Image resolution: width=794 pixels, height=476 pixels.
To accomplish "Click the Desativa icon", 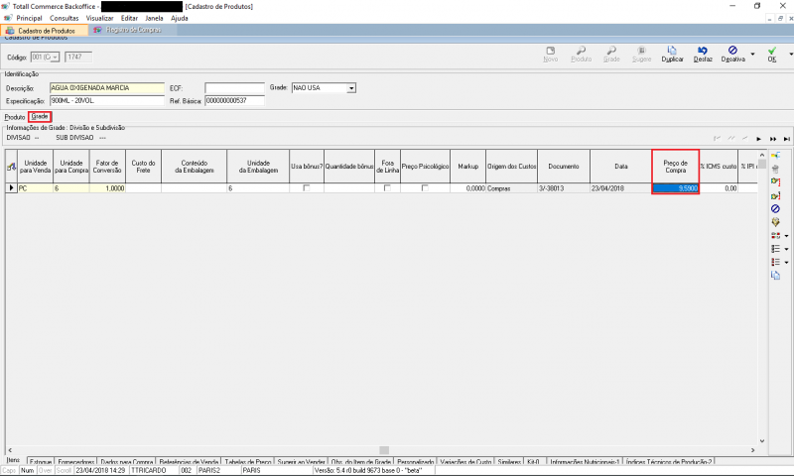I will (732, 53).
